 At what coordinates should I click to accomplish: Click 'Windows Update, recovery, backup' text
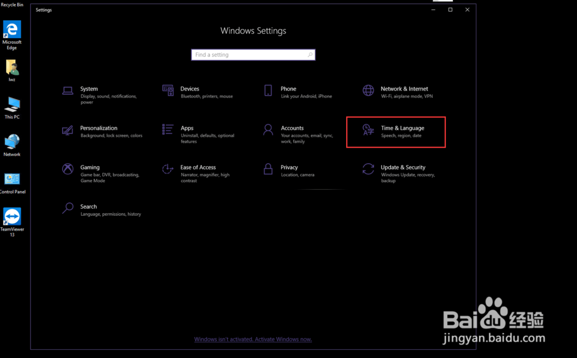pos(408,178)
